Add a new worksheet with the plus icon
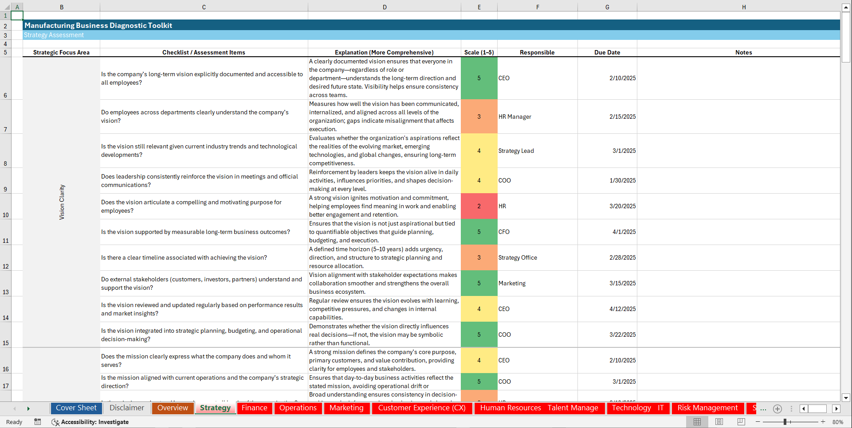The image size is (852, 428). click(x=777, y=409)
